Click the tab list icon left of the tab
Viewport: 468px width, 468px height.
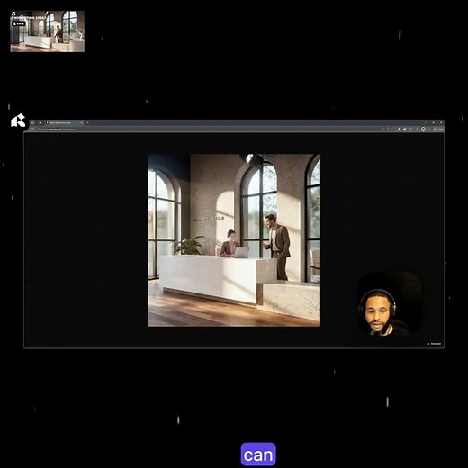[40, 122]
